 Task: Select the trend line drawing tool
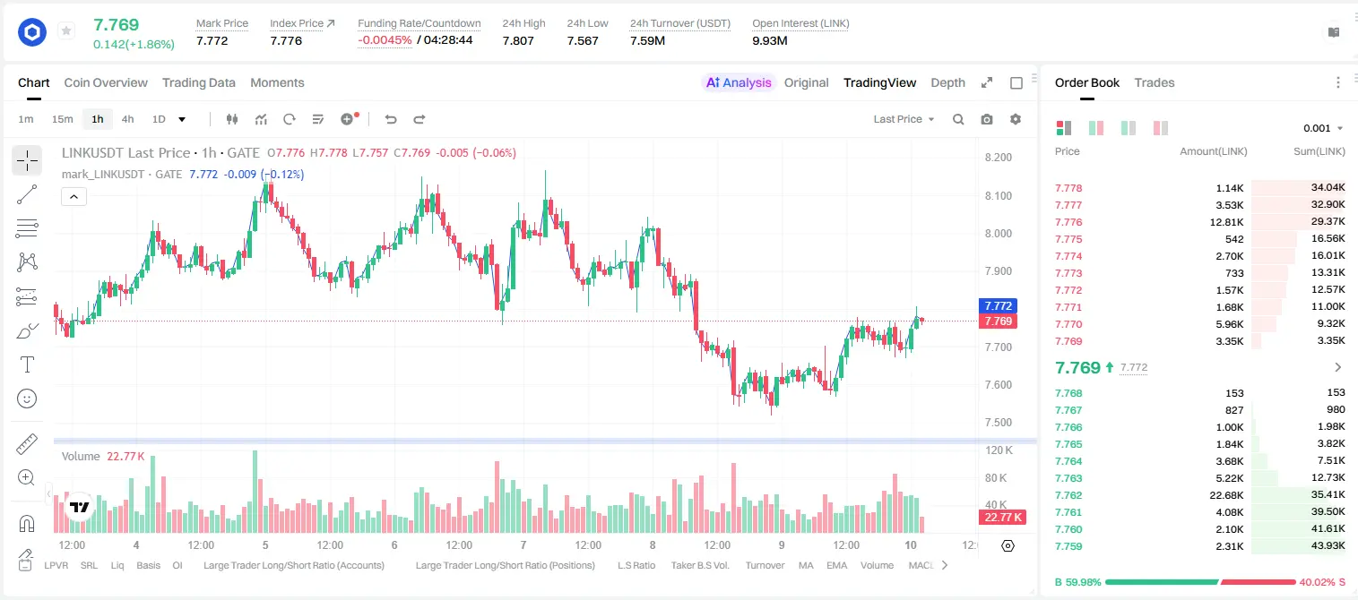pos(27,194)
